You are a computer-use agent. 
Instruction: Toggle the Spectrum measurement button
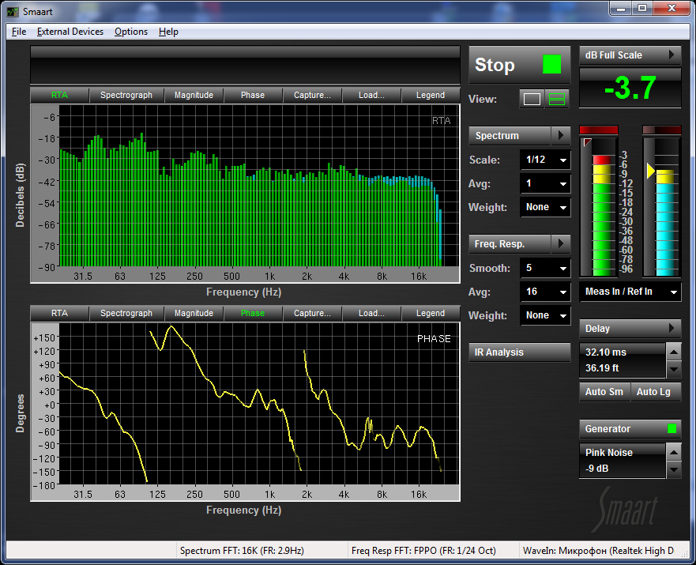pos(508,136)
